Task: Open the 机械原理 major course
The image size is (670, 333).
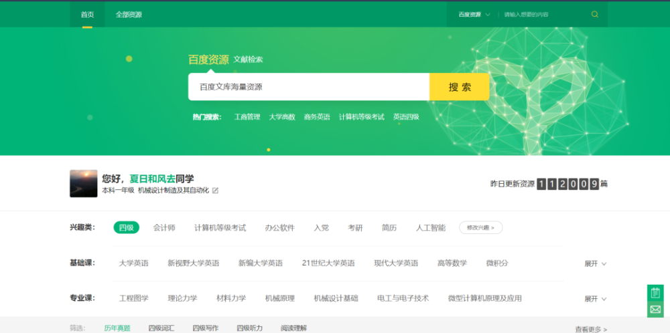Action: (280, 298)
